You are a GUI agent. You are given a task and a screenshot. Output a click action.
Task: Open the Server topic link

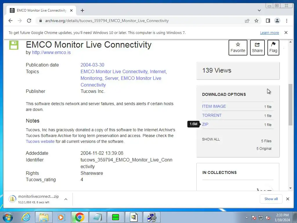112,78
